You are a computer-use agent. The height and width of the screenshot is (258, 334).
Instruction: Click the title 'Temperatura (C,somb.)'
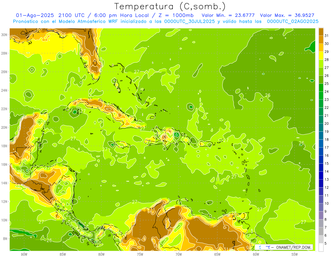click(x=170, y=7)
